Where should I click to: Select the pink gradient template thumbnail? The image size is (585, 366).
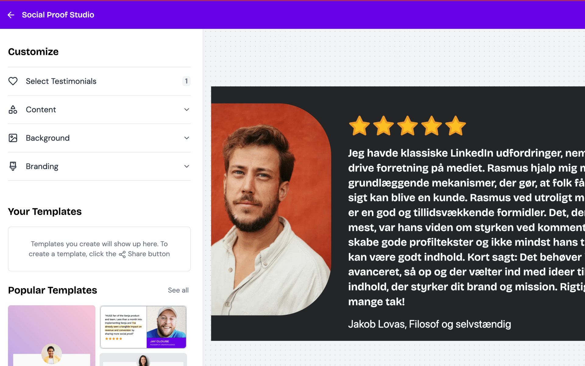(x=51, y=336)
